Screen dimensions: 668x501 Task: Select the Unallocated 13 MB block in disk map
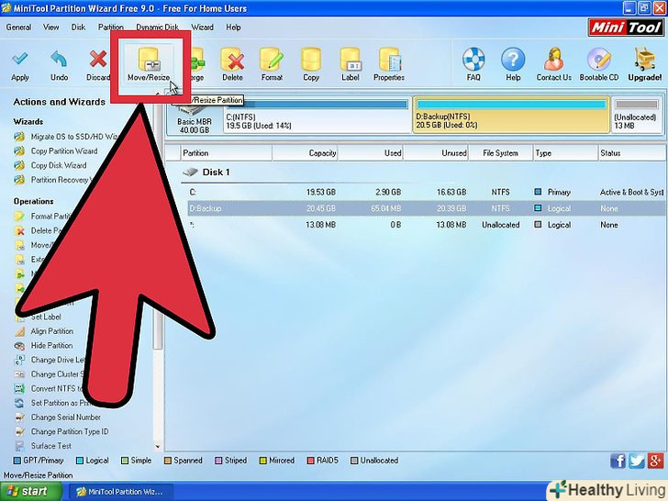tap(637, 115)
